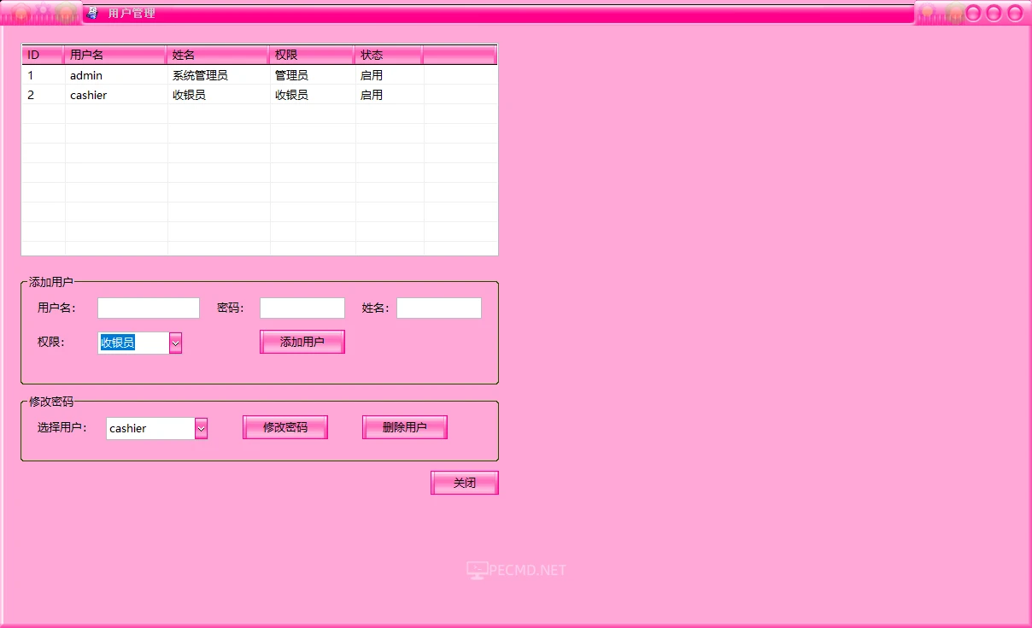1032x628 pixels.
Task: Expand the dropdown arrow next to cashier
Action: click(x=202, y=428)
